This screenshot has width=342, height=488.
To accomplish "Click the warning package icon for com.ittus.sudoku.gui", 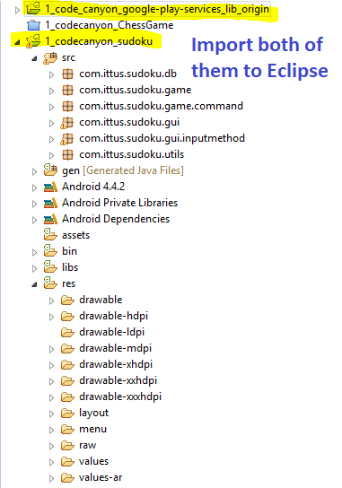I will 67,123.
